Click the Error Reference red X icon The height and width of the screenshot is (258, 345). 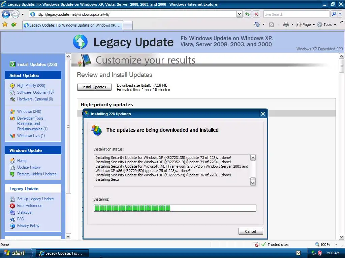(x=12, y=206)
